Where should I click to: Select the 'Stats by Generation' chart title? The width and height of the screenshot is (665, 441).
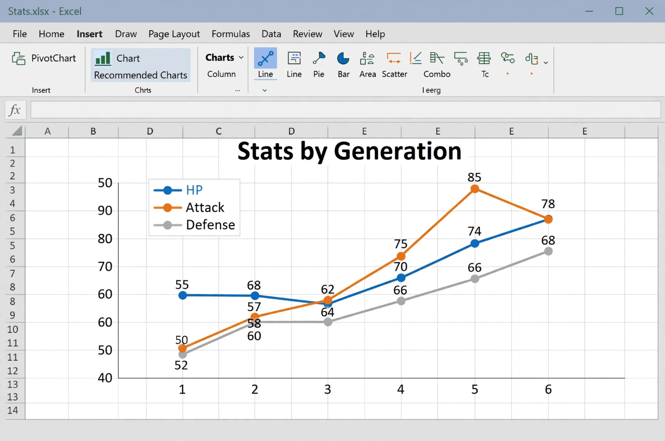(349, 151)
